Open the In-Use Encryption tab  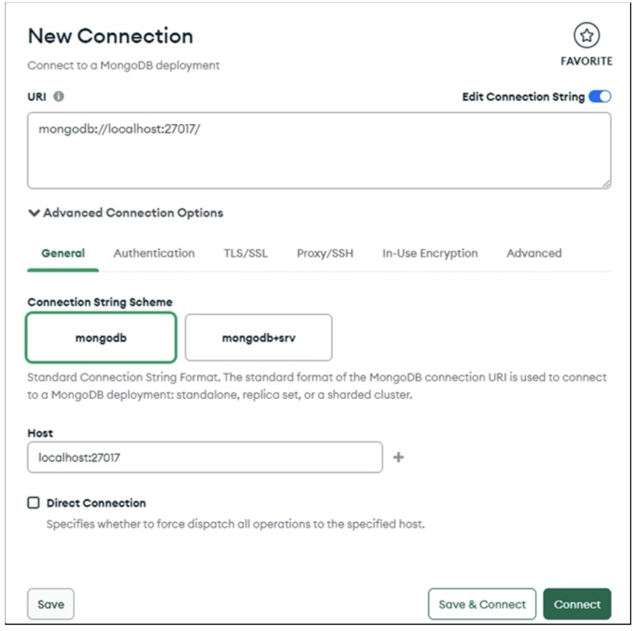430,254
